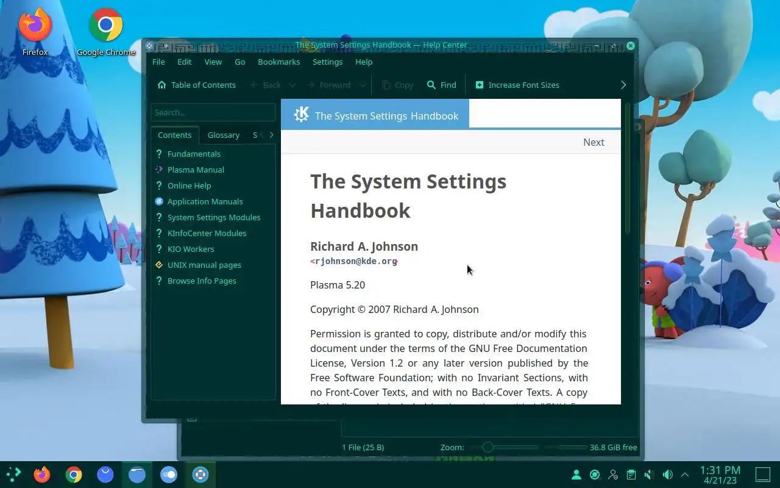Screen dimensions: 780x488
Task: Open the Forward history dropdown arrow
Action: (363, 85)
